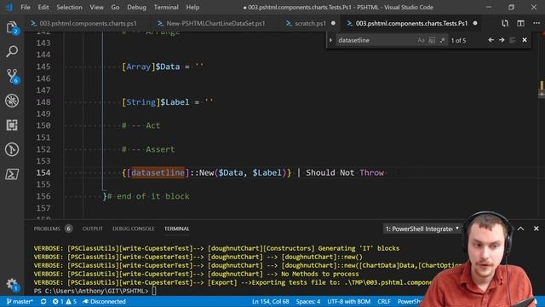This screenshot has height=307, width=545.
Task: Go to previous match in find widget
Action: [x=490, y=40]
